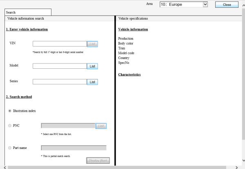Select the Illustration index radio button

(x=10, y=111)
